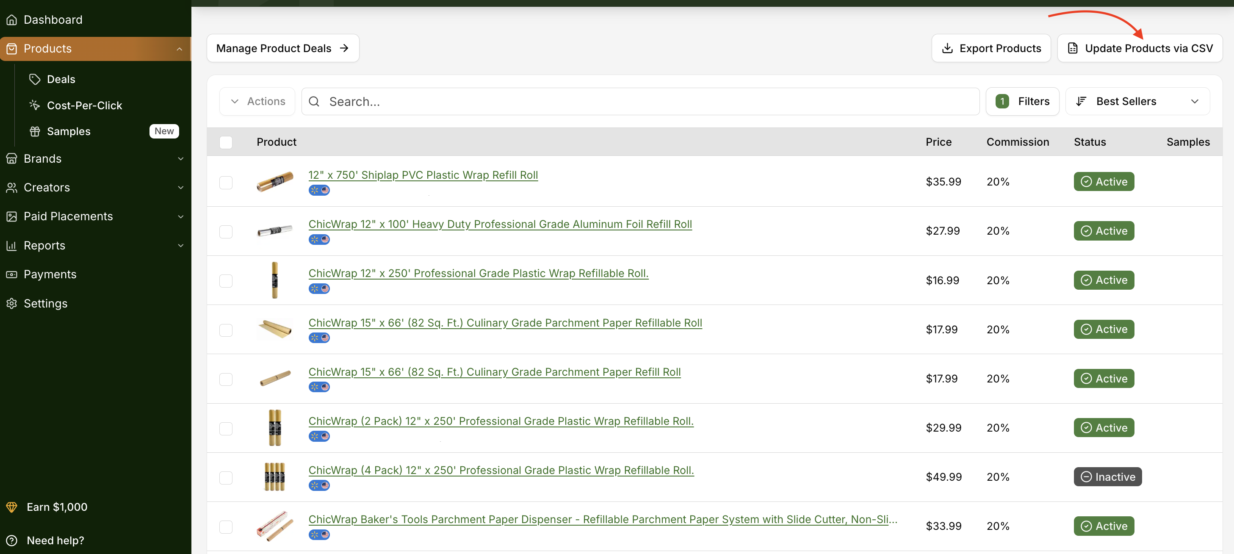This screenshot has height=554, width=1234.
Task: Expand the Paid Placements submenu chevron
Action: [x=180, y=216]
